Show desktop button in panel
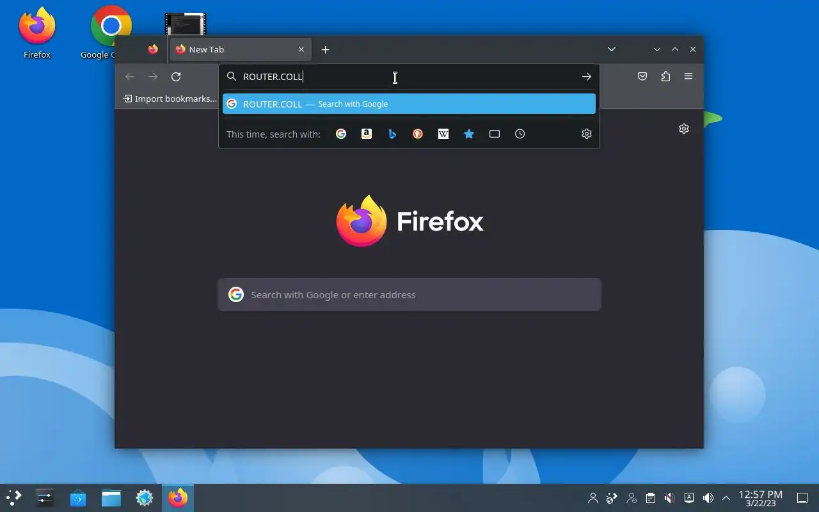 pos(802,498)
